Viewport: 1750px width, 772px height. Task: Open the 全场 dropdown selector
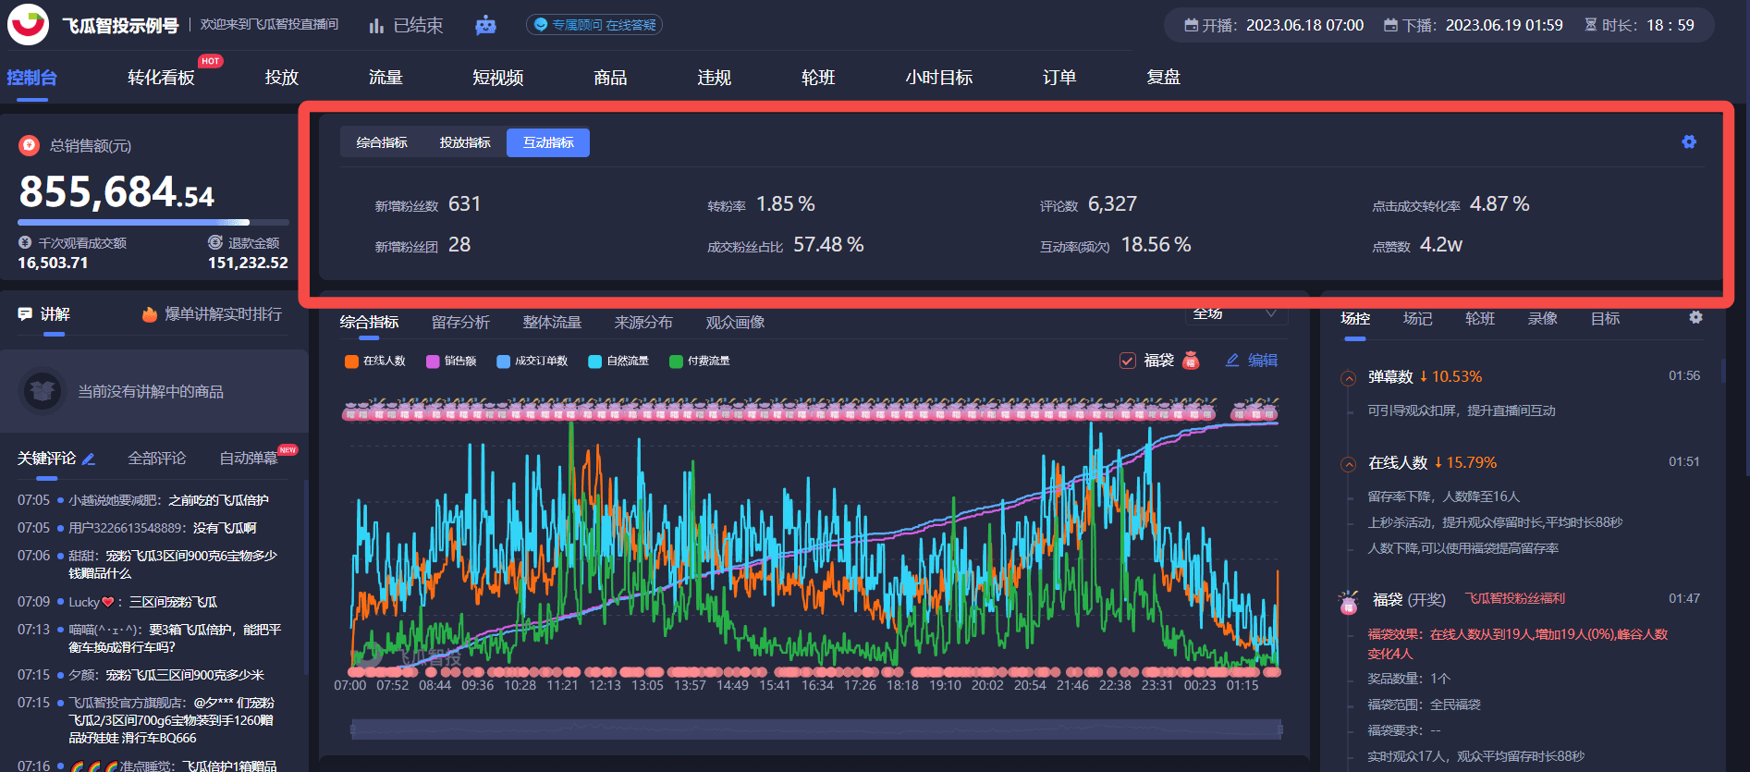[1234, 314]
